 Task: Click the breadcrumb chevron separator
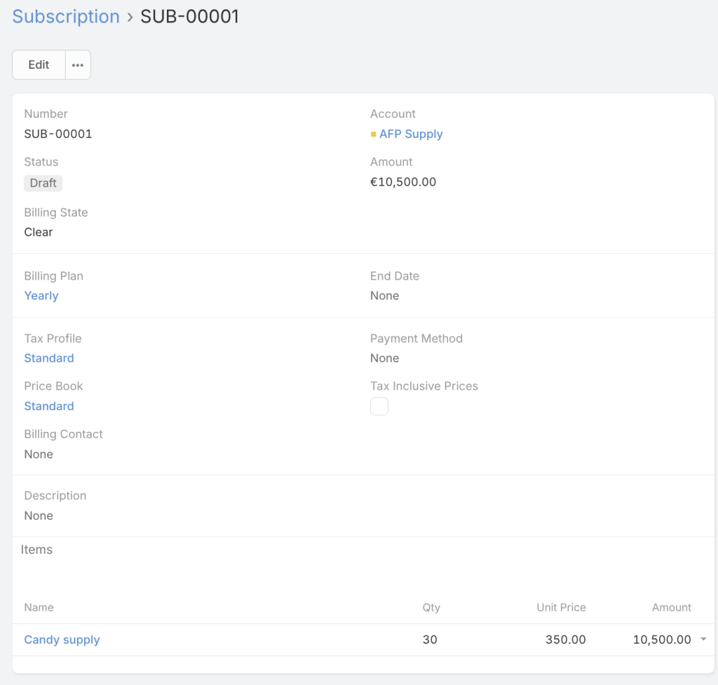coord(130,17)
